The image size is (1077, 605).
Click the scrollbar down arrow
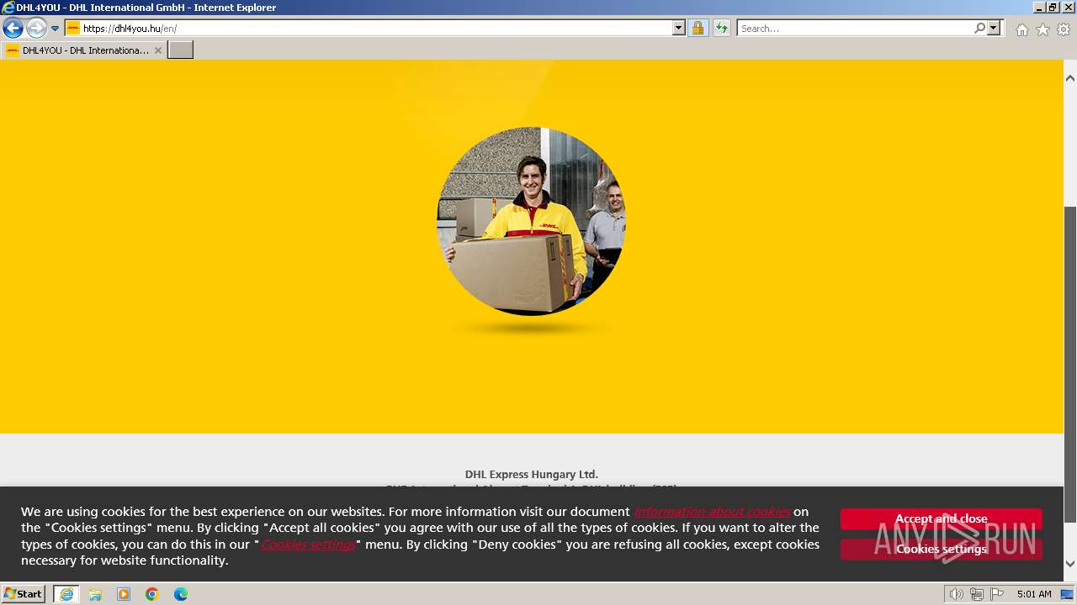click(x=1070, y=564)
